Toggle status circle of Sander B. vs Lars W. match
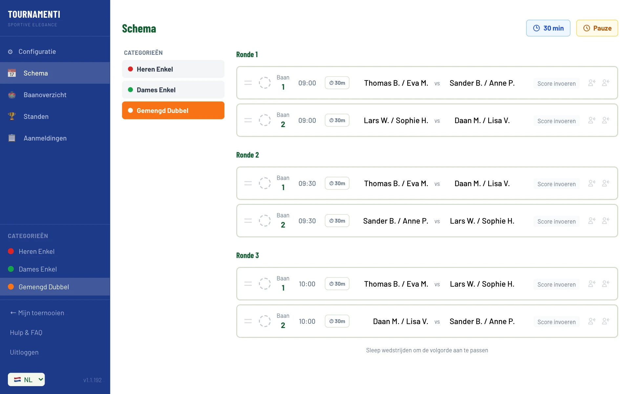630x394 pixels. click(265, 221)
